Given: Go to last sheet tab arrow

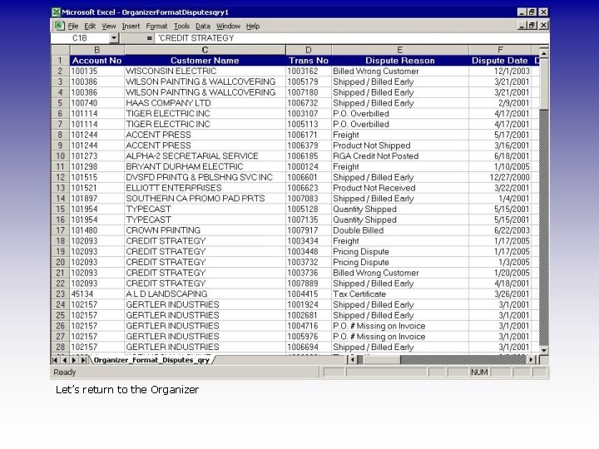Looking at the screenshot, I should point(84,360).
